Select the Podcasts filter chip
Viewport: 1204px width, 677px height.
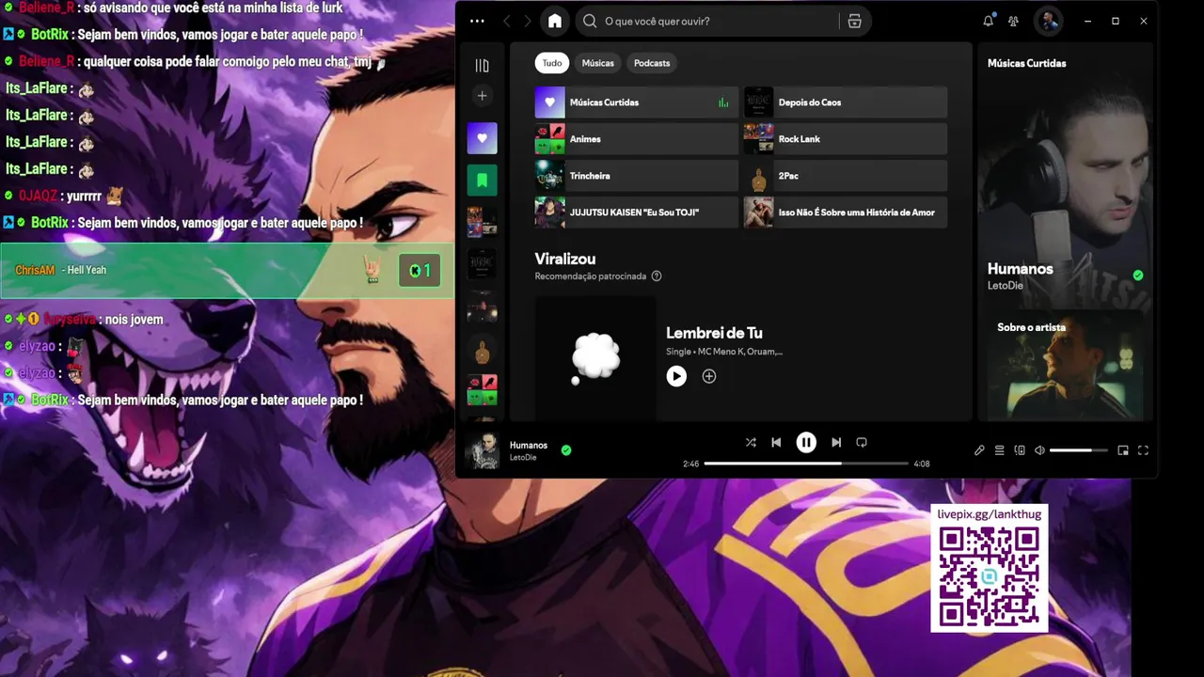click(x=652, y=63)
